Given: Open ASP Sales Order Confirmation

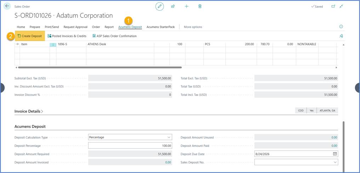Looking at the screenshot, I should coord(114,36).
